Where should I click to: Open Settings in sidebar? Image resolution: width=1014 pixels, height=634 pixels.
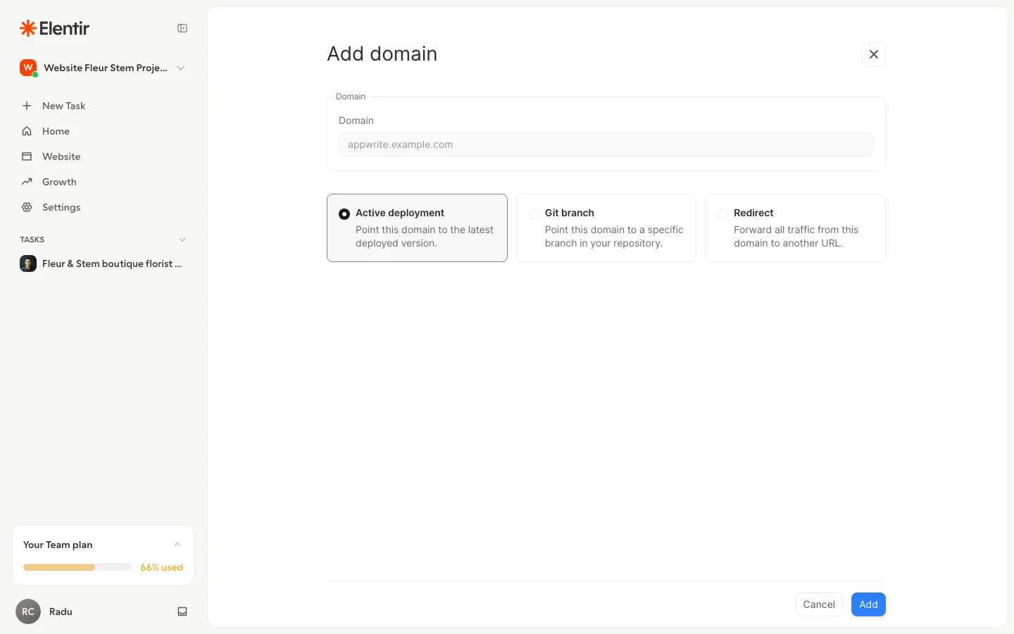click(103, 207)
